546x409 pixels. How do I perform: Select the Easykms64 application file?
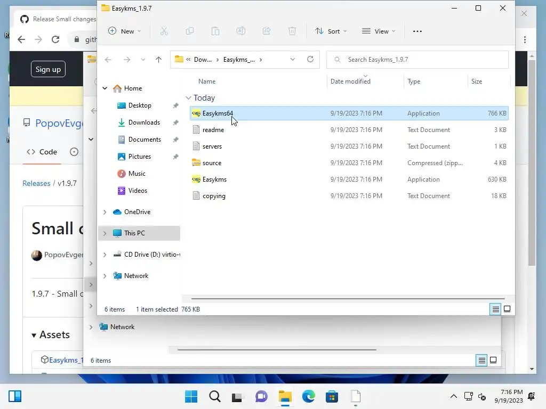[x=349, y=113]
